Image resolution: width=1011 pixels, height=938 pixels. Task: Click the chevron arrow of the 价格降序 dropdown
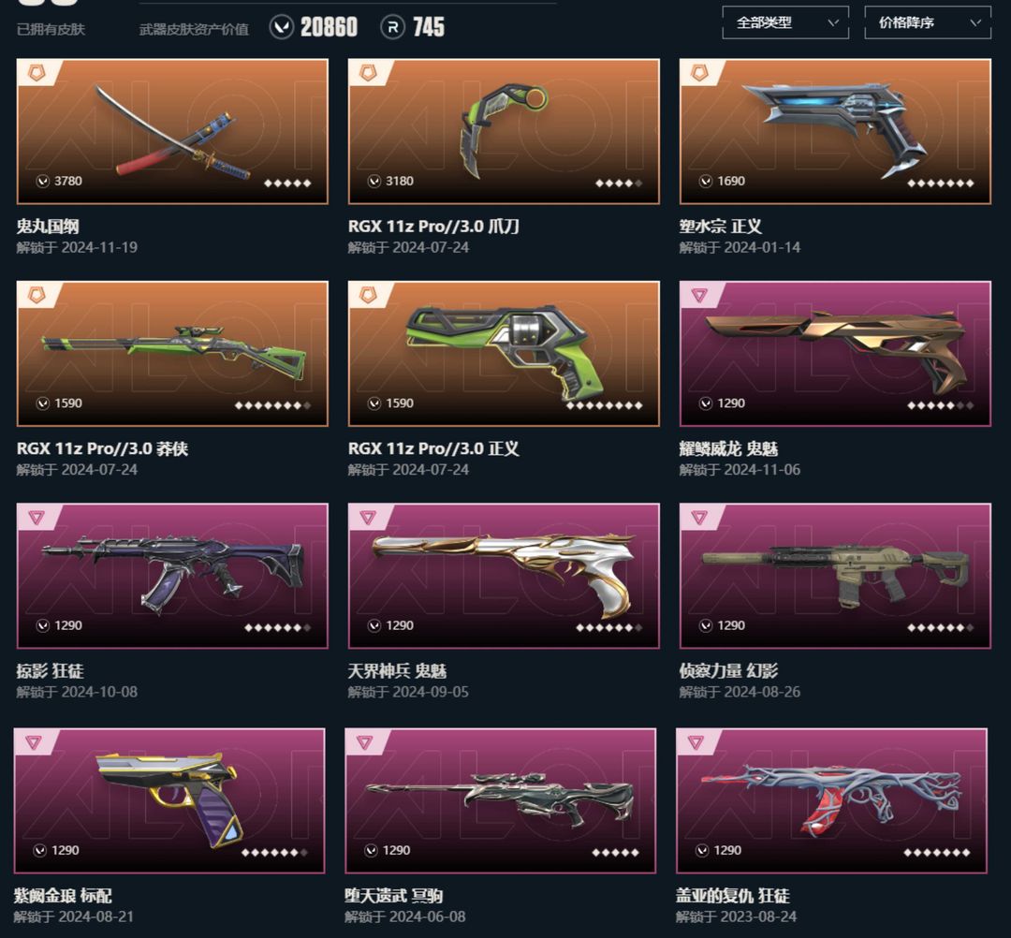[975, 22]
